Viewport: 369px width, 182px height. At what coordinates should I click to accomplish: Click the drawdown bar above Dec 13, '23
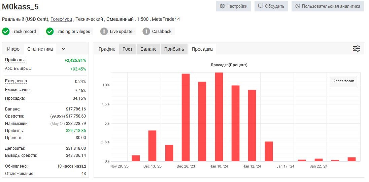152,146
